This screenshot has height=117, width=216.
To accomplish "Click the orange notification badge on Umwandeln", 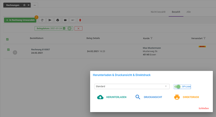I will click(x=36, y=17).
